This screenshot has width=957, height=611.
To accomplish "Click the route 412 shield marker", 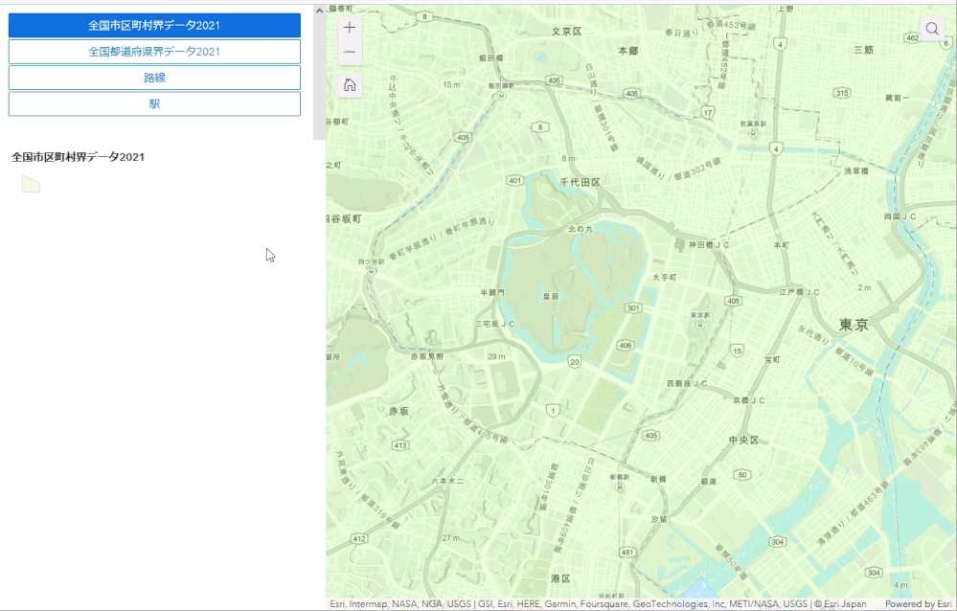I will [359, 539].
